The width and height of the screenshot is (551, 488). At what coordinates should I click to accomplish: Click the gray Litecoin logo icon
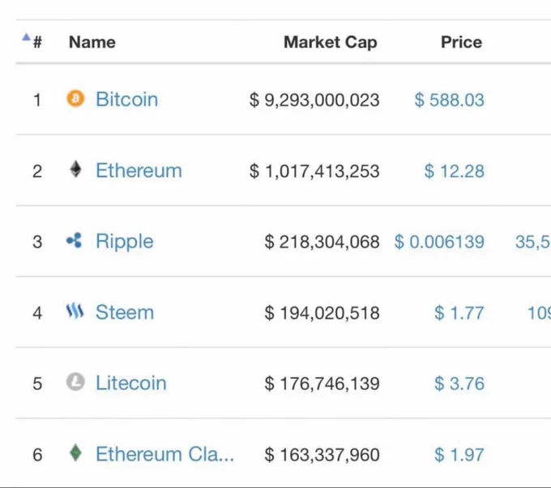75,382
